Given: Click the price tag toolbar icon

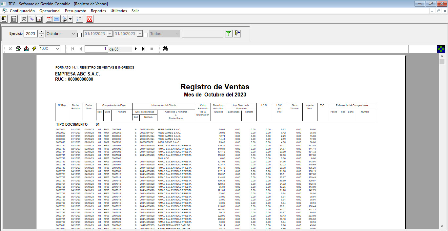Looking at the screenshot, I should (x=31, y=19).
